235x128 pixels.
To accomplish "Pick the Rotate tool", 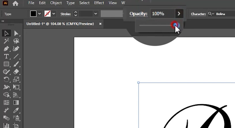I will pos(6,79).
